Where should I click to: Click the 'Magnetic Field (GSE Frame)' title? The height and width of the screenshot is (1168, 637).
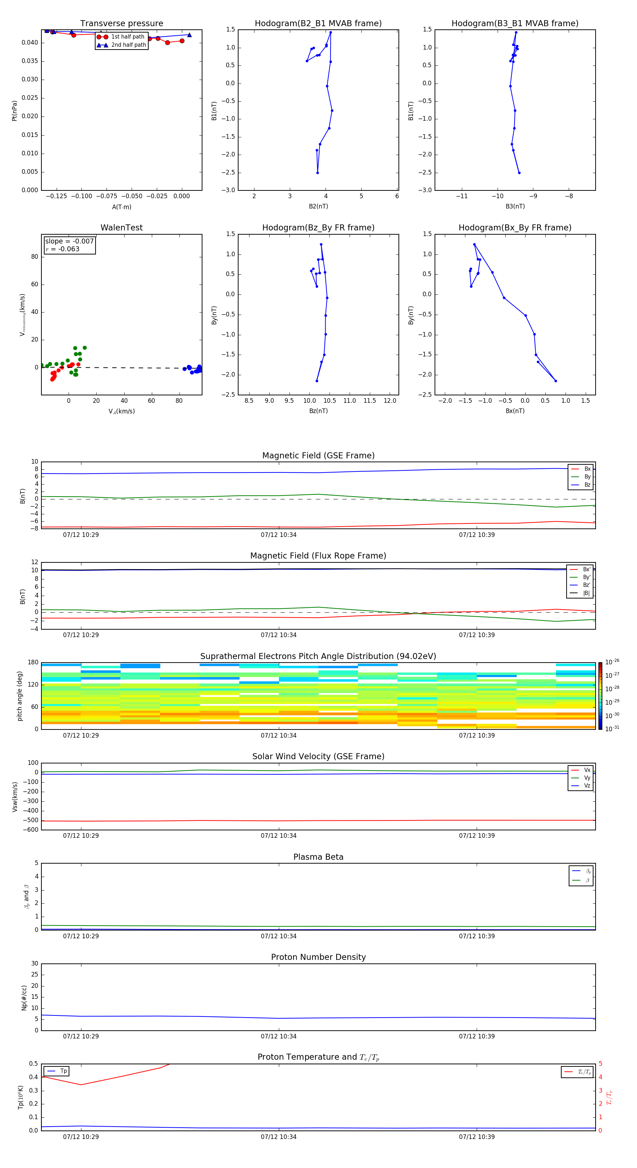click(318, 456)
